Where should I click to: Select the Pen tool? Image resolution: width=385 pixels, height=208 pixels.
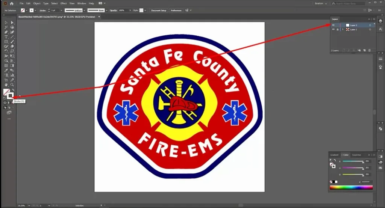click(x=6, y=32)
